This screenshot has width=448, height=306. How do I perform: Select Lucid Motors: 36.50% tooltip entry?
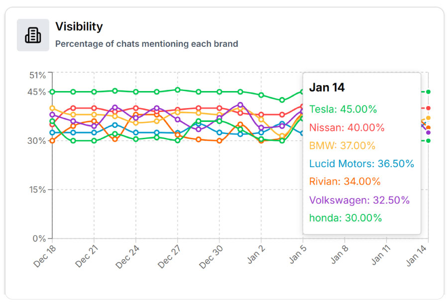click(x=361, y=164)
